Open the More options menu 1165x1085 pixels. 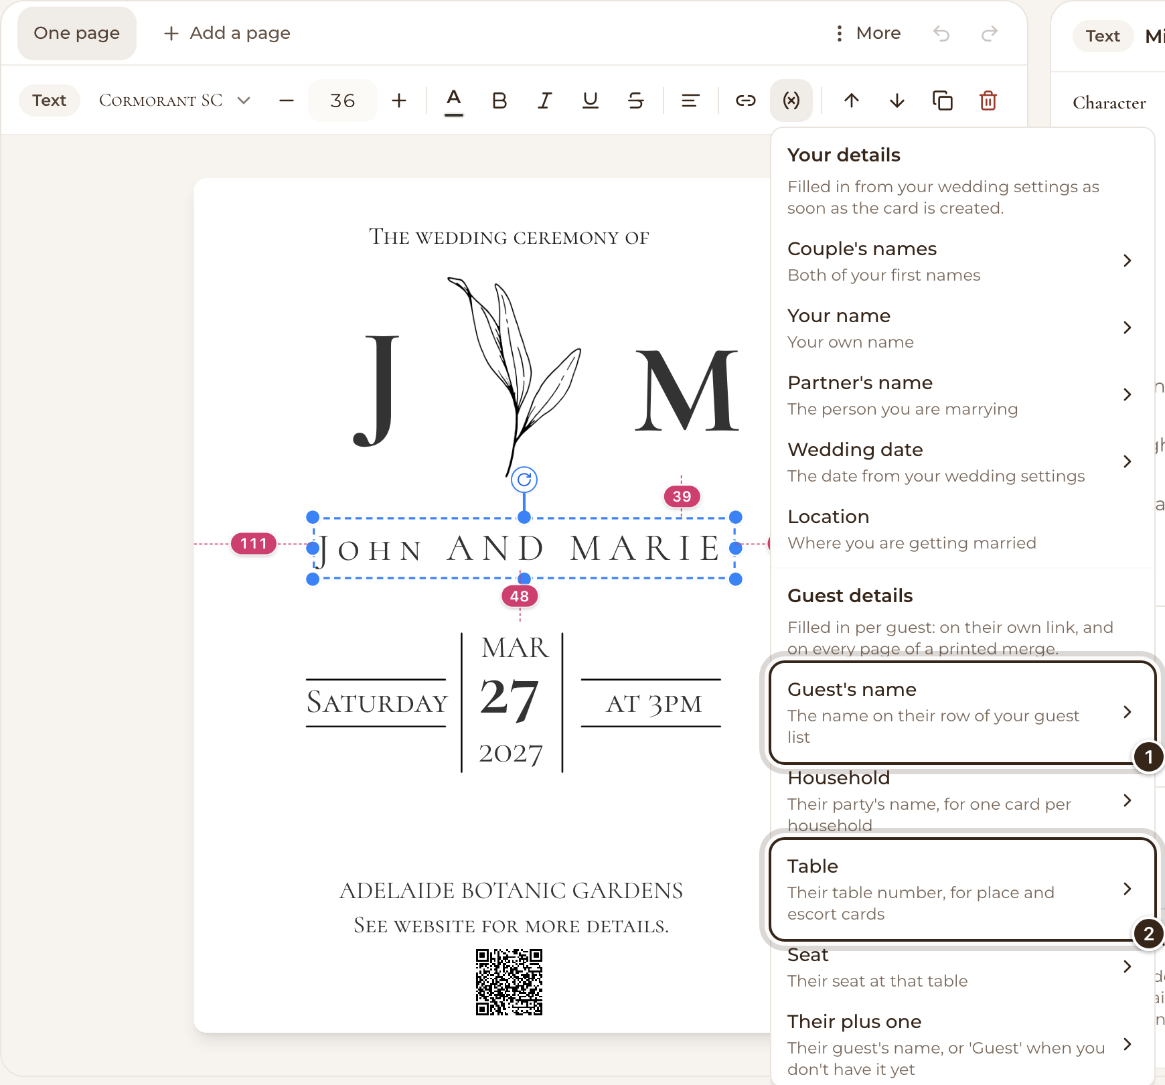868,33
